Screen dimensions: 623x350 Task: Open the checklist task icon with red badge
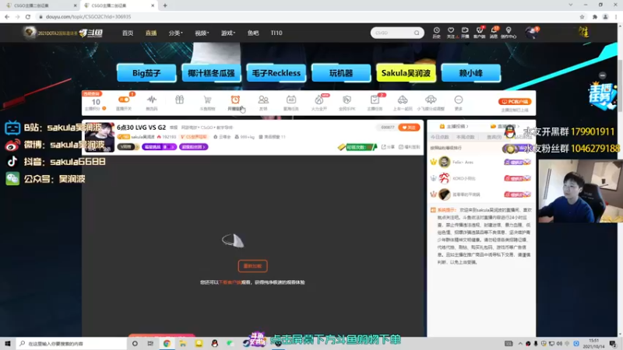tap(375, 100)
